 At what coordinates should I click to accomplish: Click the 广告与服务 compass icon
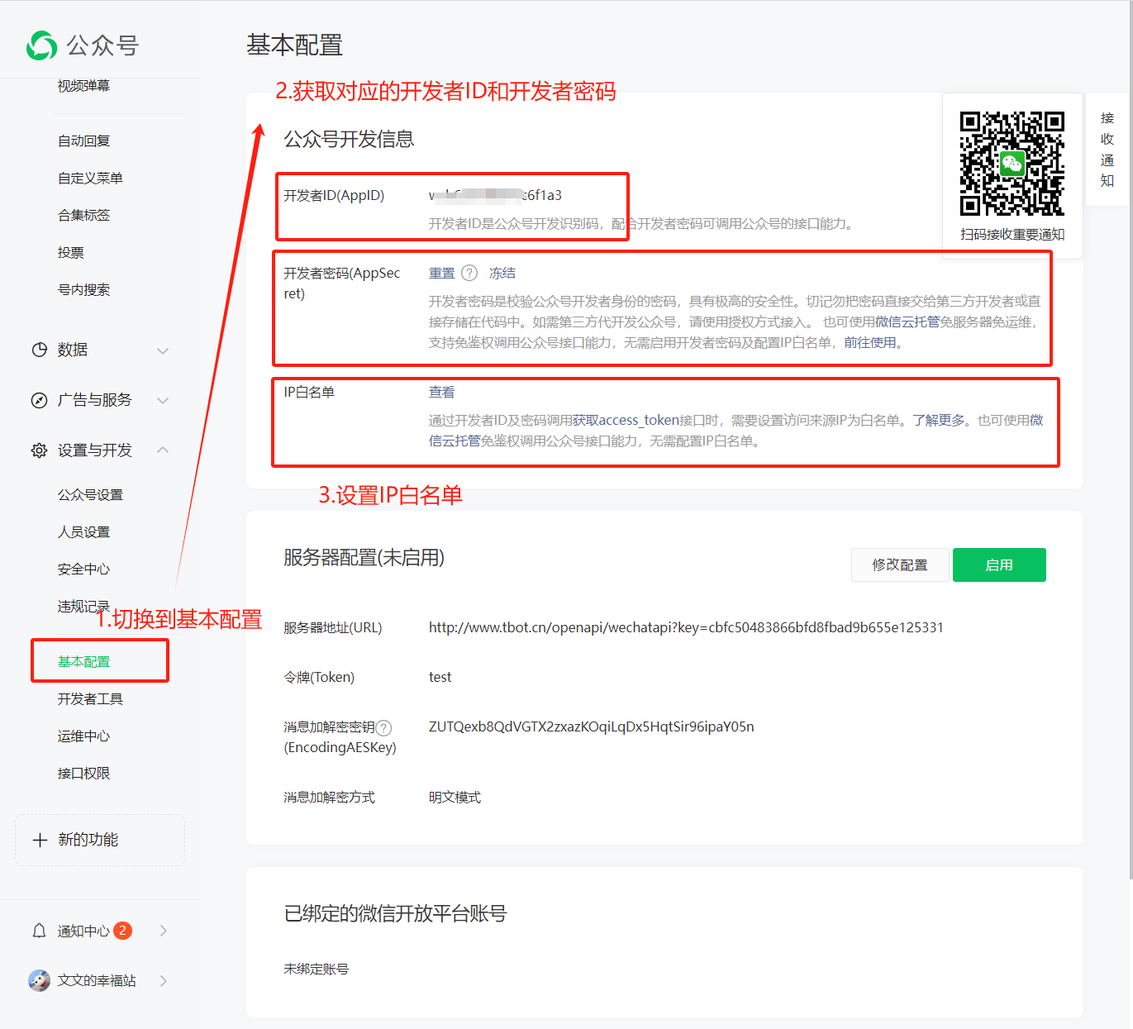point(39,400)
